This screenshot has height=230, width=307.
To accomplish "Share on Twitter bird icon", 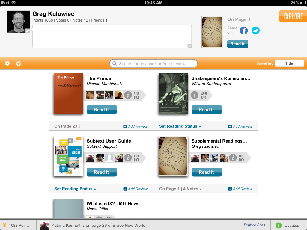I will (255, 31).
